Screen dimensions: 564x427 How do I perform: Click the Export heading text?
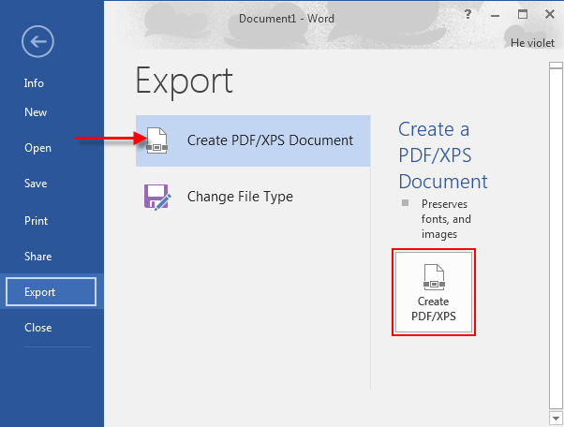click(185, 81)
